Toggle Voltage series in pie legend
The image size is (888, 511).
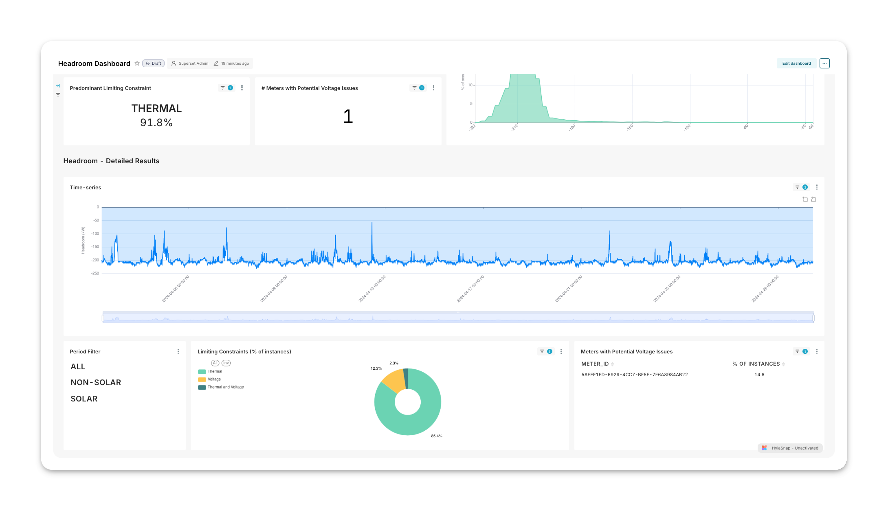pyautogui.click(x=209, y=379)
